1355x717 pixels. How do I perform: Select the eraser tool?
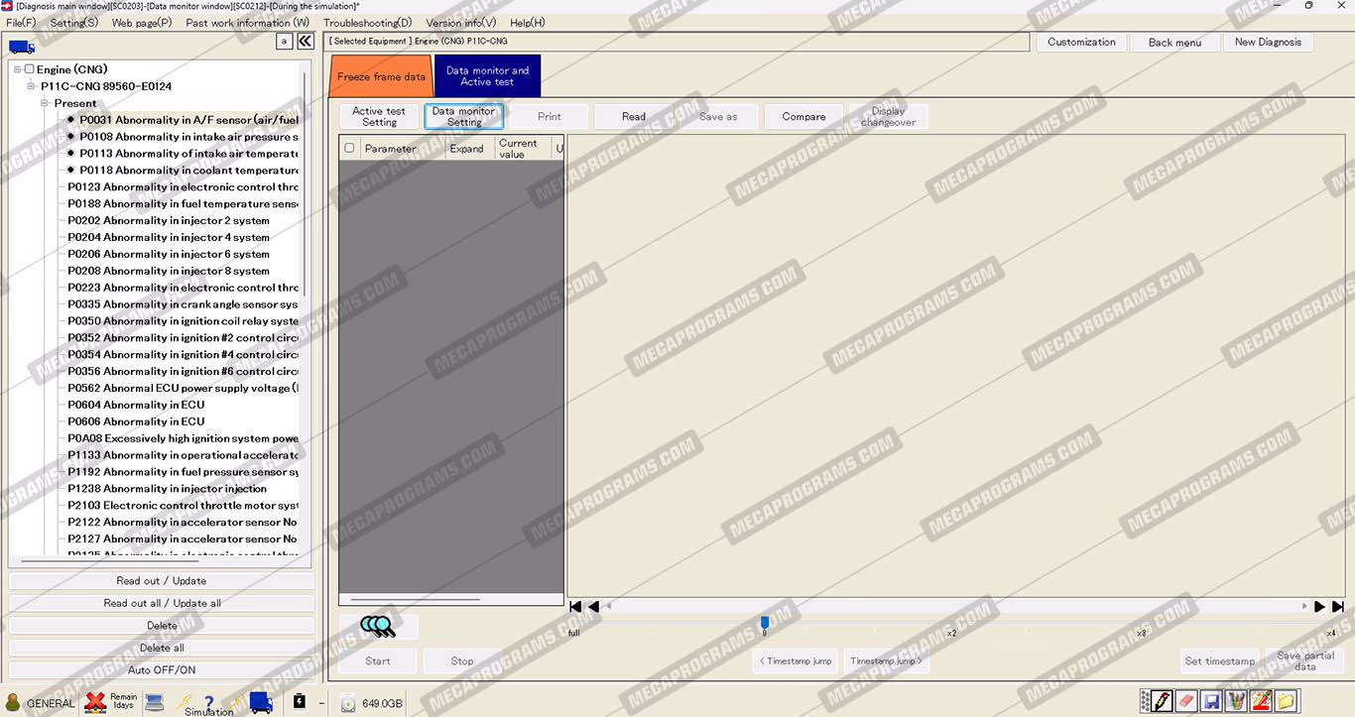click(1186, 701)
